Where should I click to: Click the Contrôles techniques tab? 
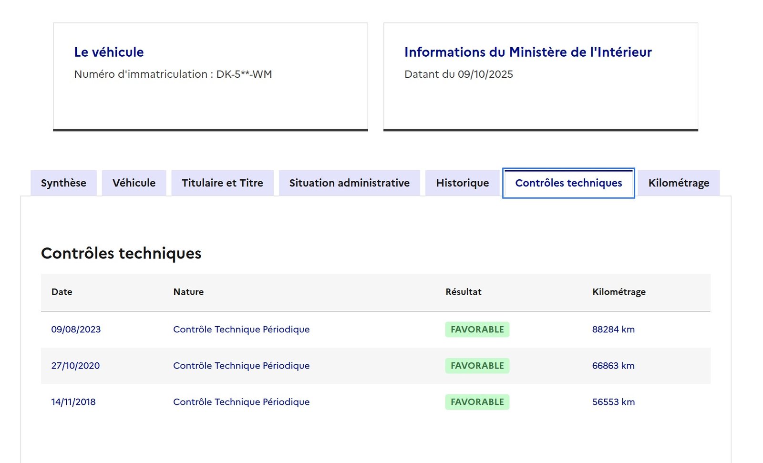(568, 183)
